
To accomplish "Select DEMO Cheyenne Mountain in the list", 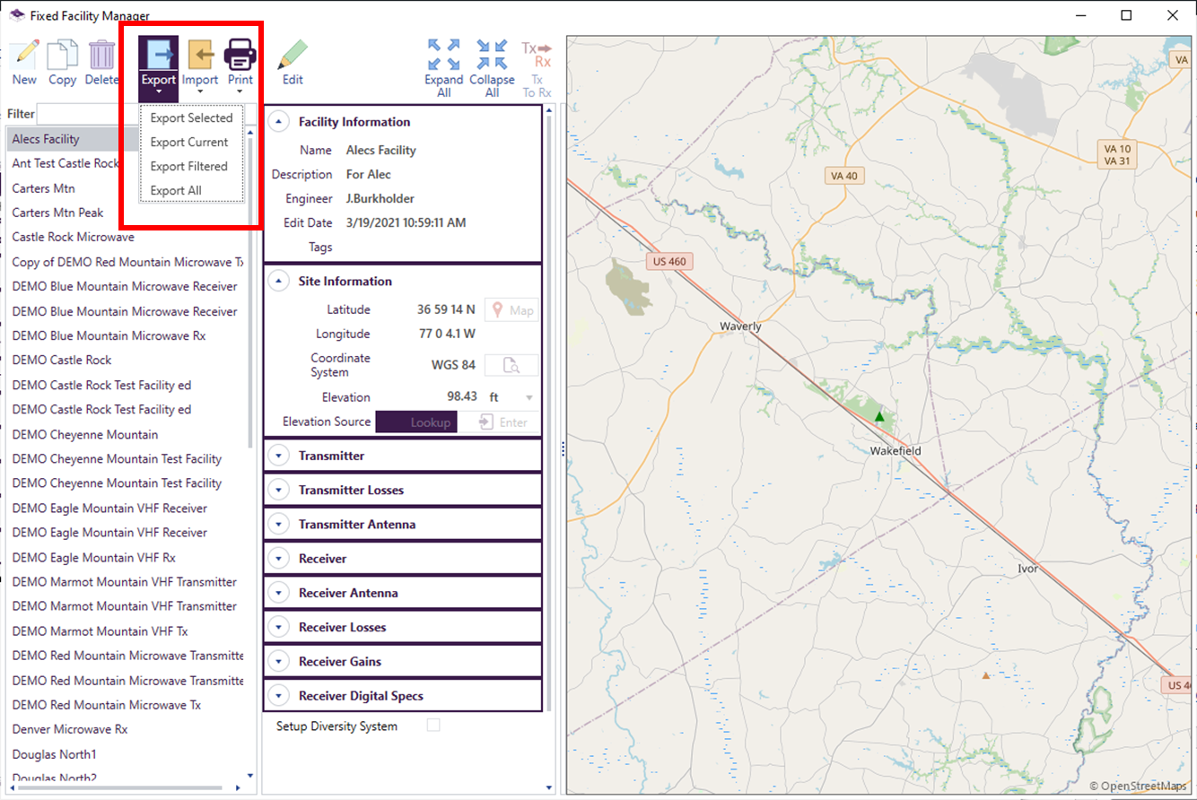I will pos(85,434).
